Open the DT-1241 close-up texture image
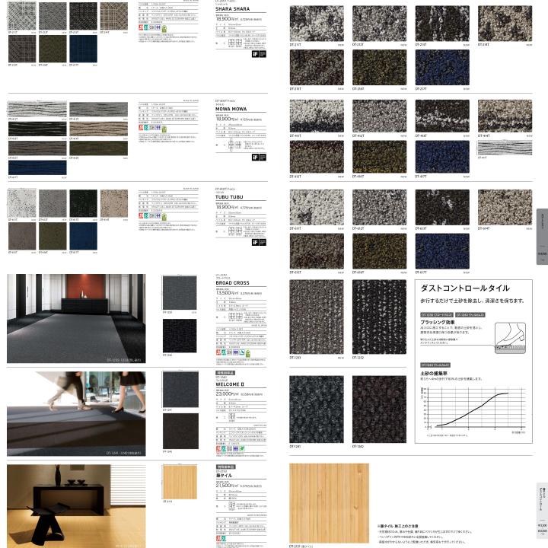This screenshot has width=548, height=548. (317, 409)
